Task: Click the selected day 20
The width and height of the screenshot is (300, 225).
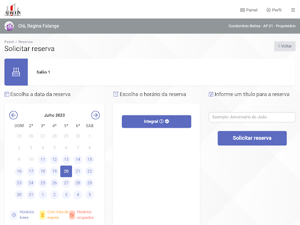Action: (66, 171)
